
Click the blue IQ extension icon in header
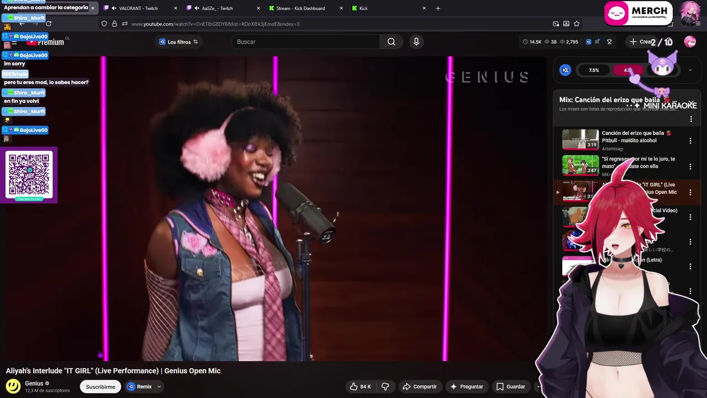tap(588, 42)
